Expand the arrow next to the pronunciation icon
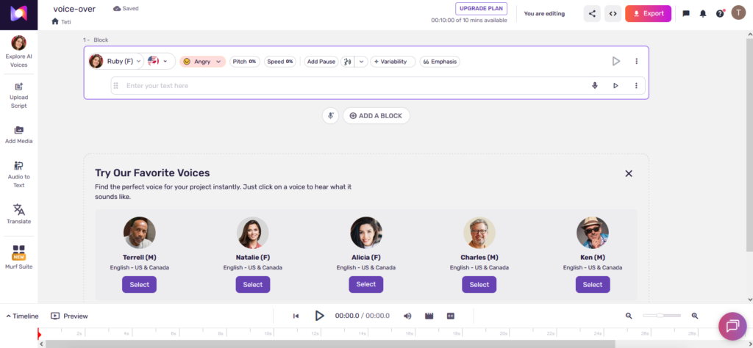The image size is (753, 348). click(x=361, y=62)
